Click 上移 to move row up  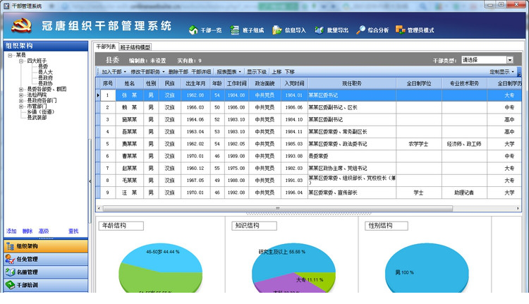pyautogui.click(x=276, y=72)
